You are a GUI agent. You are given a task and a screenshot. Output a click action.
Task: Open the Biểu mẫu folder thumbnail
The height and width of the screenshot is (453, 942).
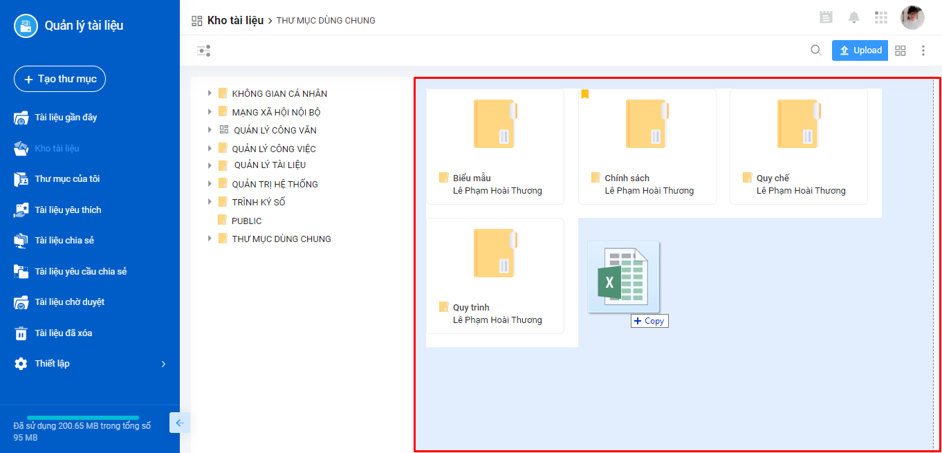tap(495, 124)
